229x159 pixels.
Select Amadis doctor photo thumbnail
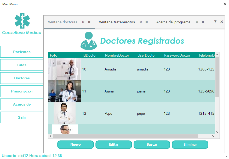click(65, 69)
